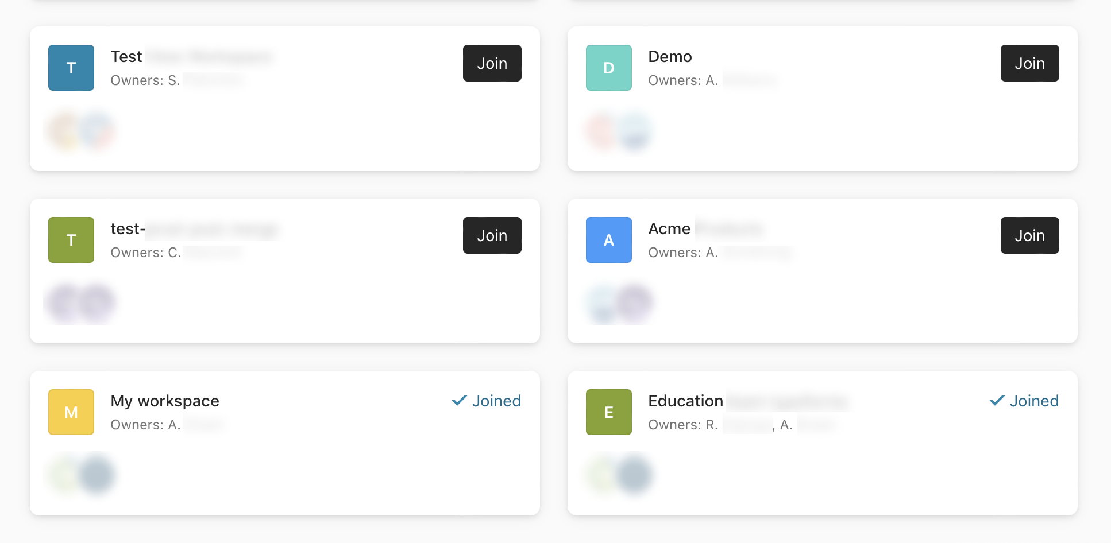Image resolution: width=1111 pixels, height=543 pixels.
Task: Join the Demo workspace
Action: 1029,63
